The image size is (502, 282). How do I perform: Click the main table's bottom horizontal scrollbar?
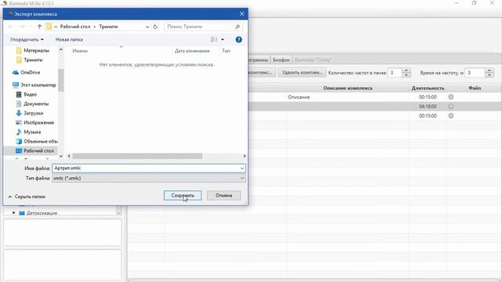tap(315, 280)
